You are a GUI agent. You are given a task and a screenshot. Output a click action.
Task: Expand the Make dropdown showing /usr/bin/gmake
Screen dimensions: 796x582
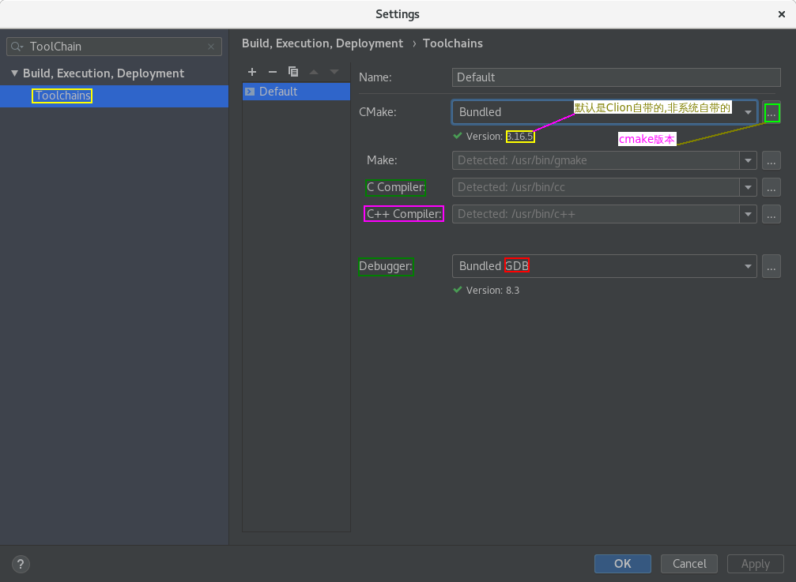(748, 160)
